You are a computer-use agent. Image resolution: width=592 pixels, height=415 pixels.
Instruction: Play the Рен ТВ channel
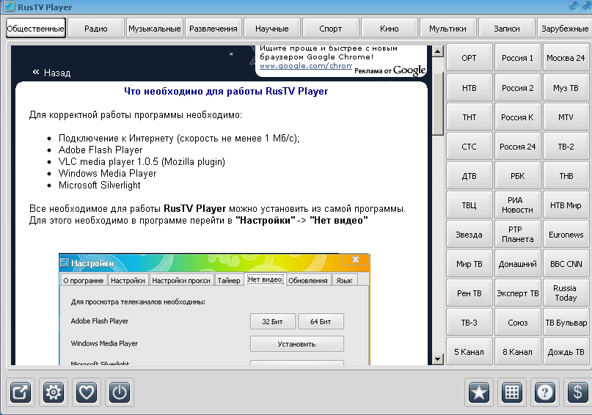(469, 293)
